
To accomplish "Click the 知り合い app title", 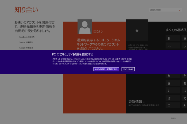I will 26,10.
